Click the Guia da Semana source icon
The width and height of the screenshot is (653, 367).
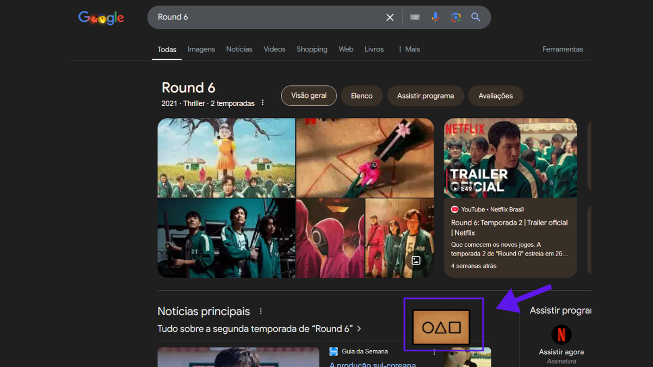tap(334, 352)
